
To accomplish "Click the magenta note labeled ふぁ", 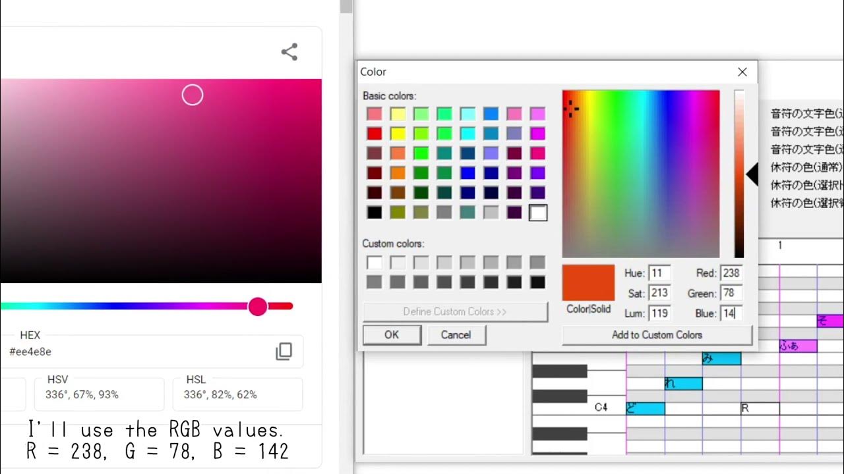I will (798, 346).
